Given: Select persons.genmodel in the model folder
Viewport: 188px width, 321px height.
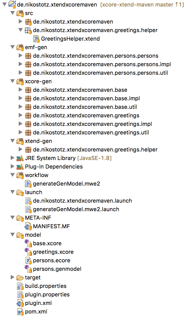Looking at the screenshot, I should tap(57, 269).
